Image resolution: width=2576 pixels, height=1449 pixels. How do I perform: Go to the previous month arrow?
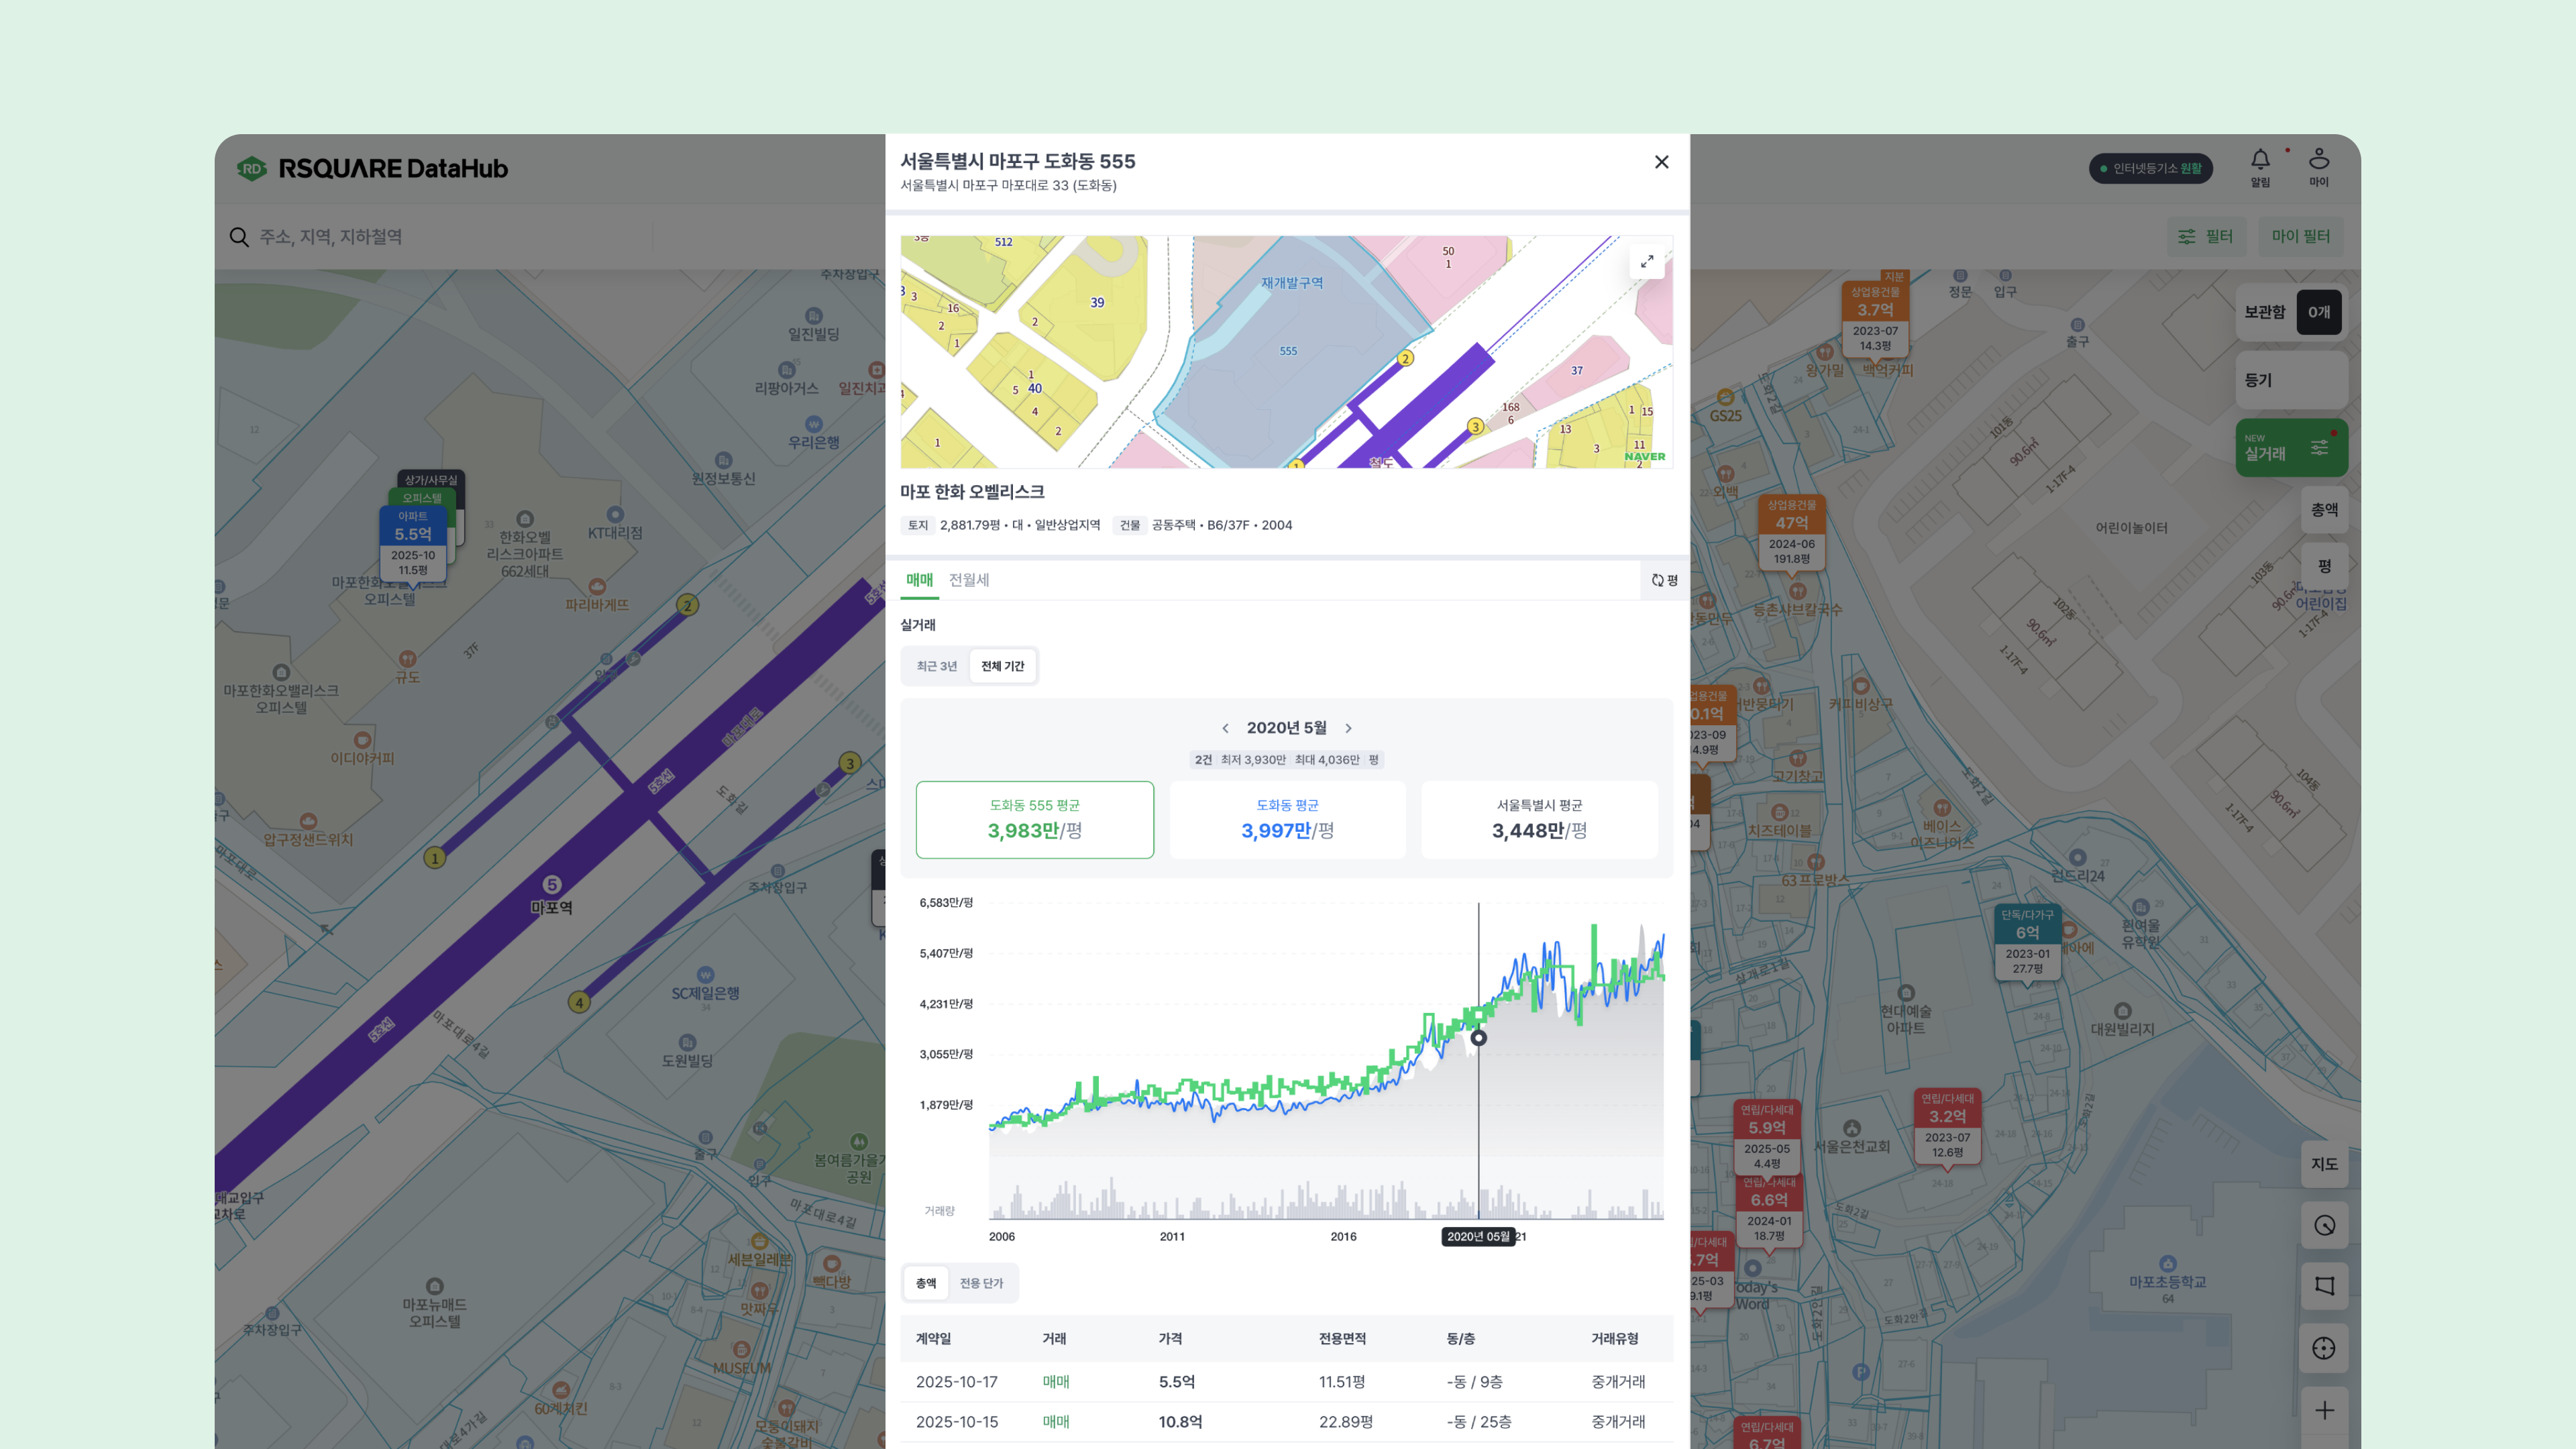[x=1225, y=728]
